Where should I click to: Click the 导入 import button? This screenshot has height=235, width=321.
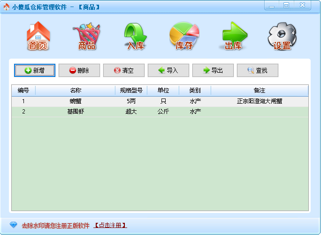pos(168,70)
